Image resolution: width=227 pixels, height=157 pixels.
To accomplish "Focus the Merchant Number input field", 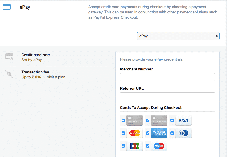I will coord(167,77).
